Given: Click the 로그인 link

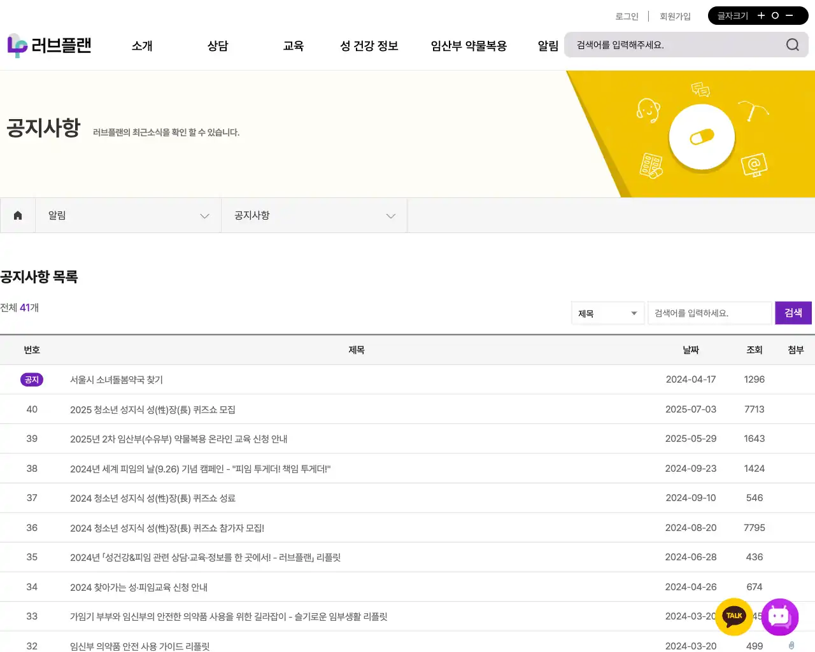Looking at the screenshot, I should 627,17.
